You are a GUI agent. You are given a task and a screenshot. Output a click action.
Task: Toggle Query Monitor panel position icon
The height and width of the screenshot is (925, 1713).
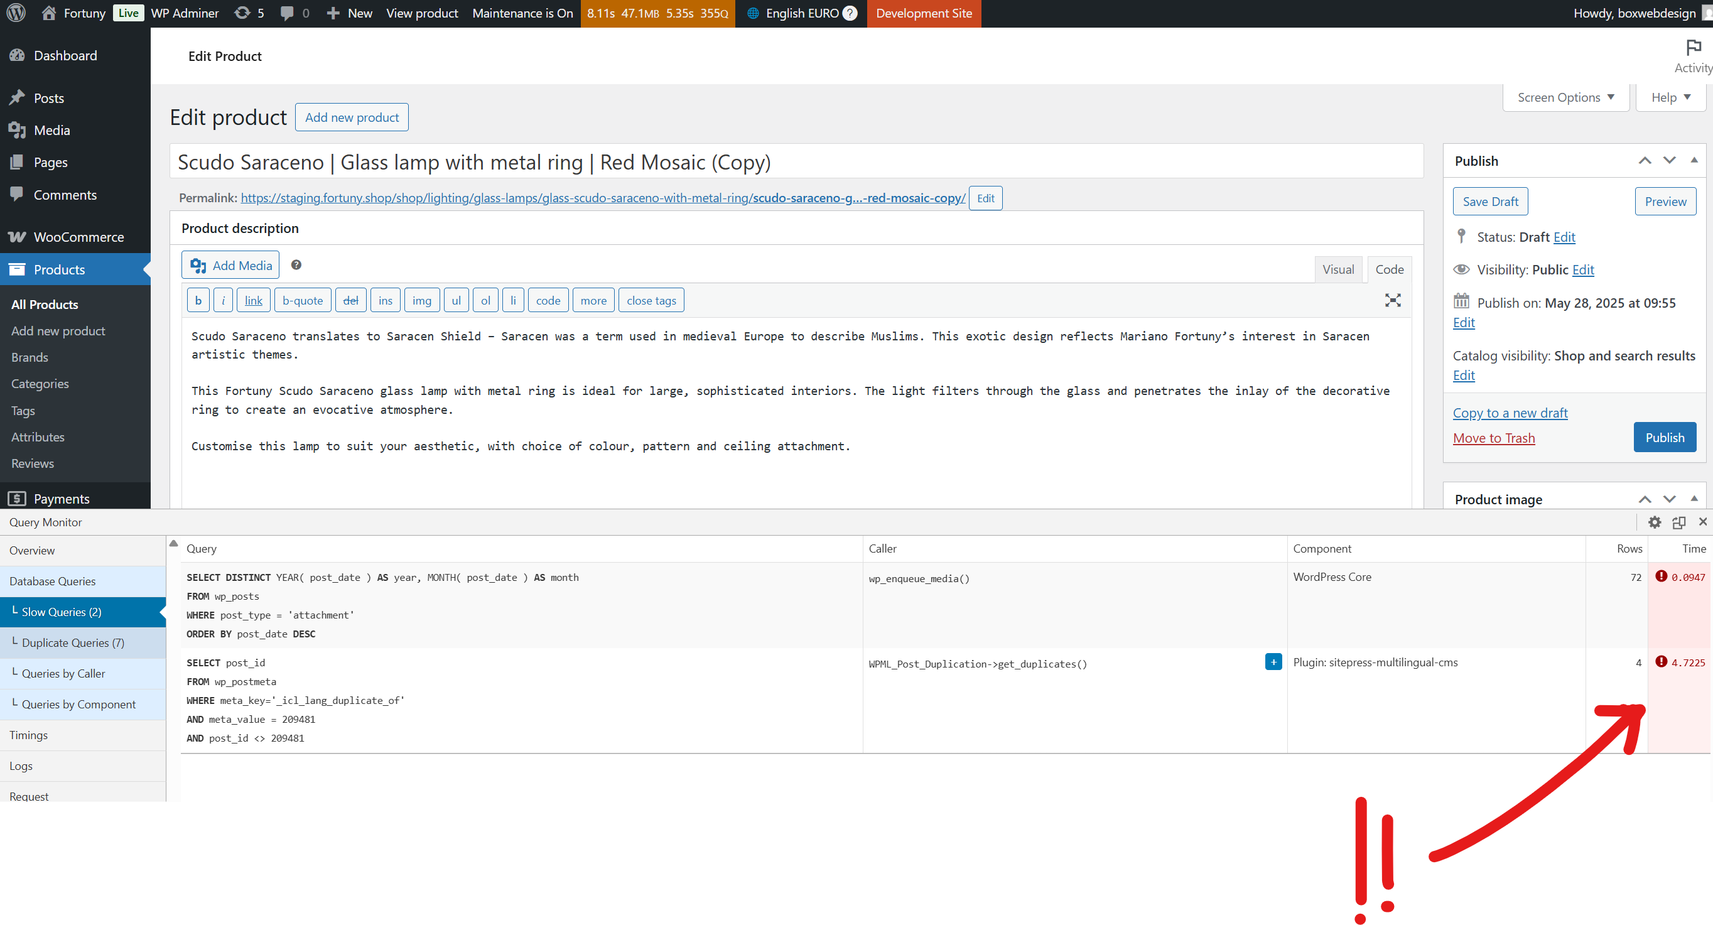click(x=1678, y=522)
